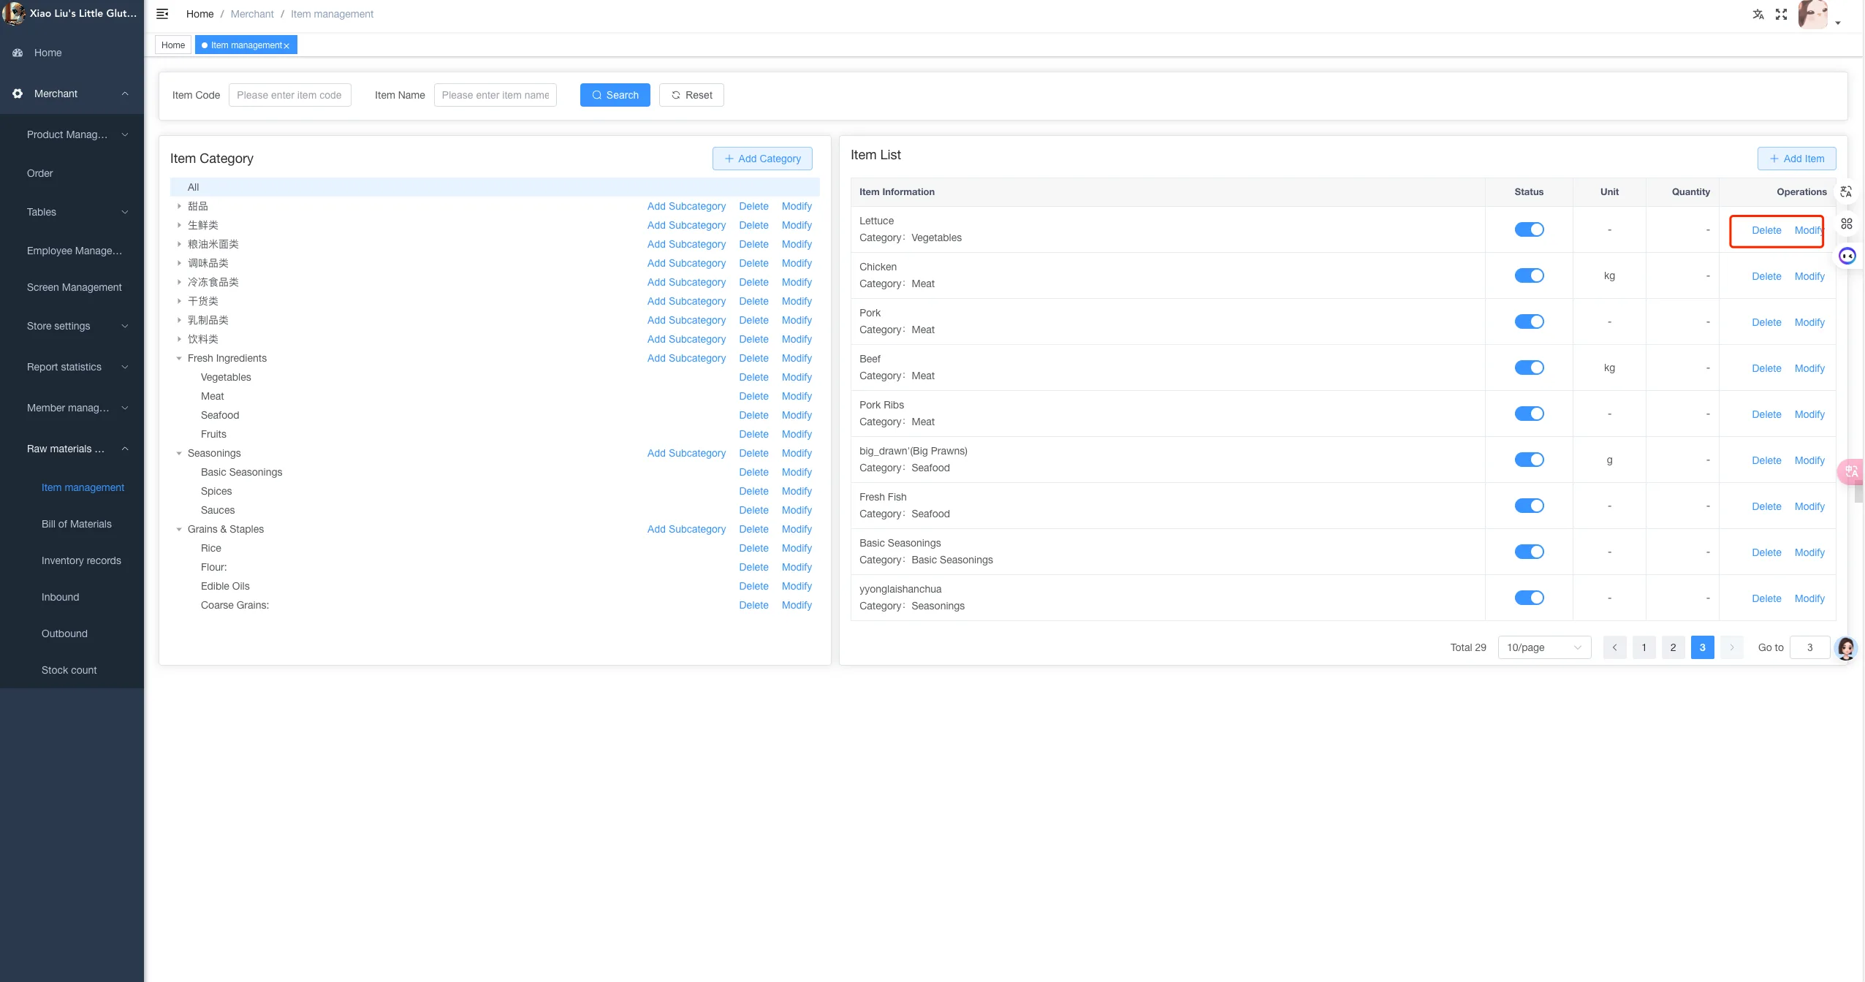1865x982 pixels.
Task: Focus the Item Code input field
Action: pos(289,95)
